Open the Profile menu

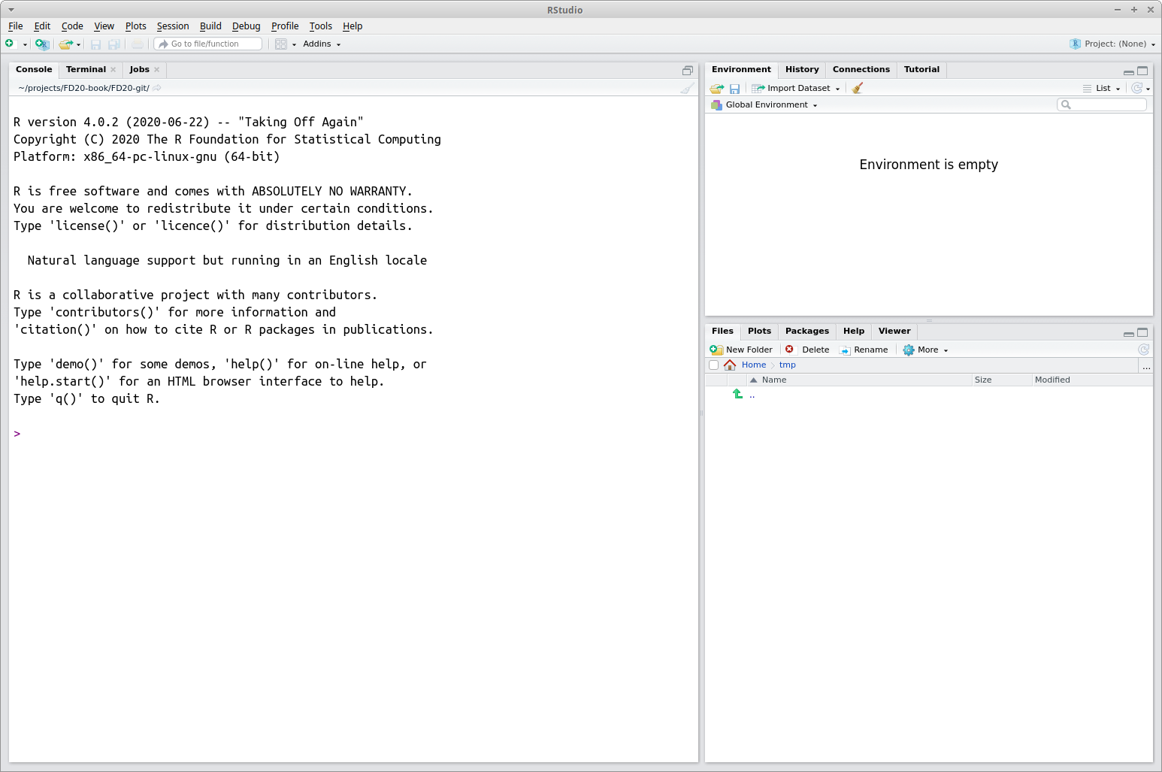285,26
